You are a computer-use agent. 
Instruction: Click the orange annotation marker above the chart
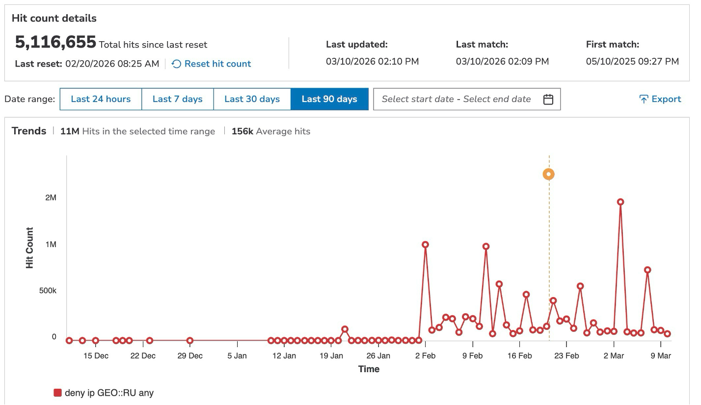548,174
